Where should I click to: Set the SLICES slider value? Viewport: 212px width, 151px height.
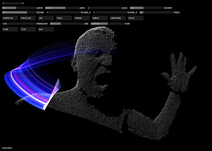104,7
